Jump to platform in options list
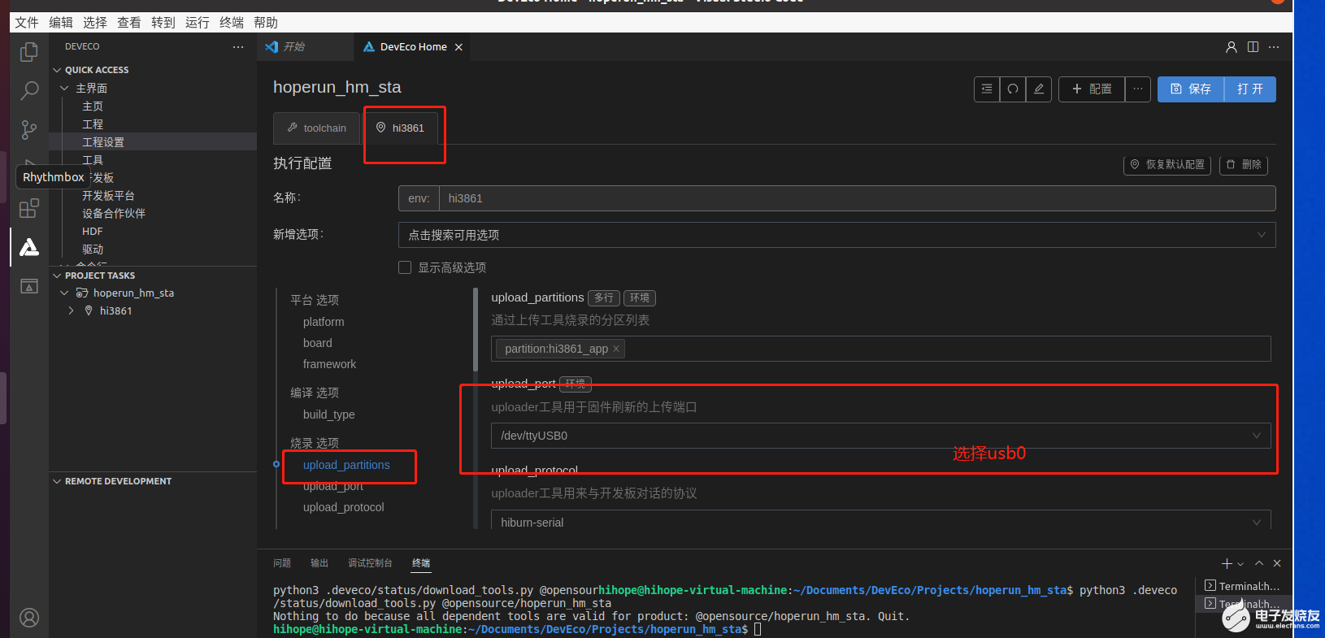 pos(324,322)
